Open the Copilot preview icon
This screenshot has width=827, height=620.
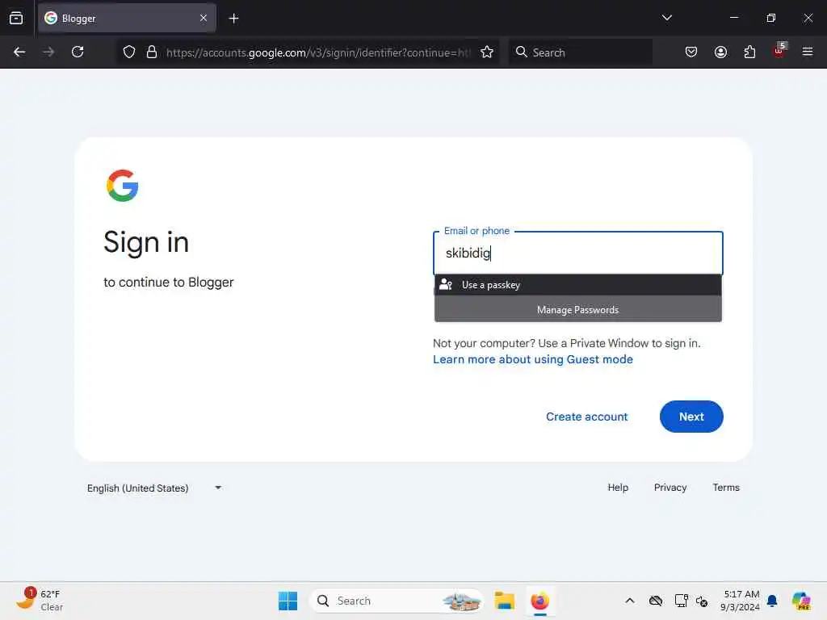point(800,601)
